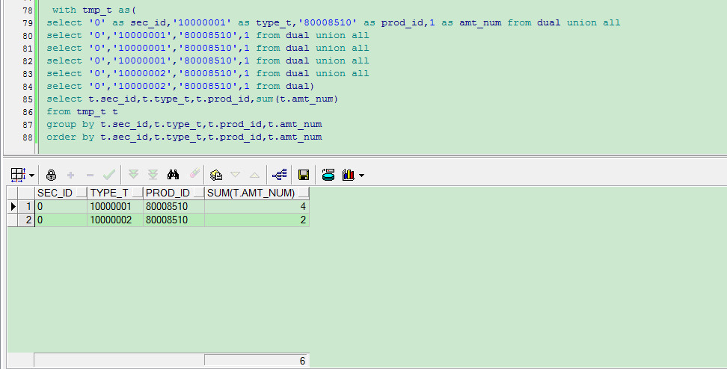Click the TYPE_T cell '10000001'
The height and width of the screenshot is (369, 727).
[x=115, y=206]
